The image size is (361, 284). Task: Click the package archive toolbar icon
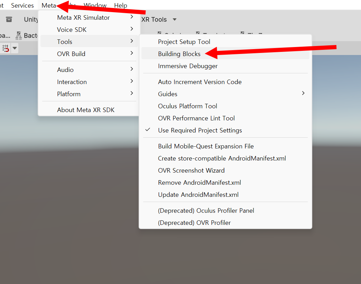(x=9, y=19)
